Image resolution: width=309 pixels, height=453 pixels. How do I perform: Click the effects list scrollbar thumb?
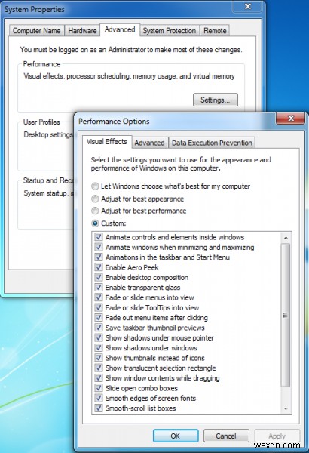pyautogui.click(x=286, y=315)
